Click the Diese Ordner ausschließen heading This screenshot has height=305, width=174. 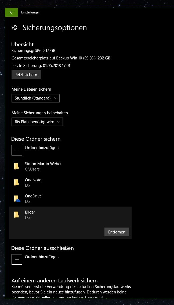[x=42, y=248]
